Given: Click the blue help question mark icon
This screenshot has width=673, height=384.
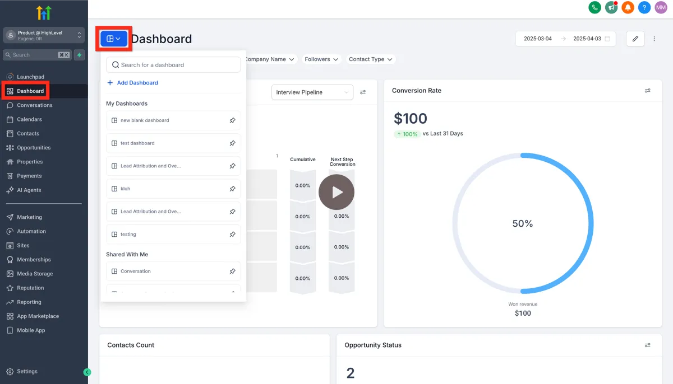Looking at the screenshot, I should point(644,7).
